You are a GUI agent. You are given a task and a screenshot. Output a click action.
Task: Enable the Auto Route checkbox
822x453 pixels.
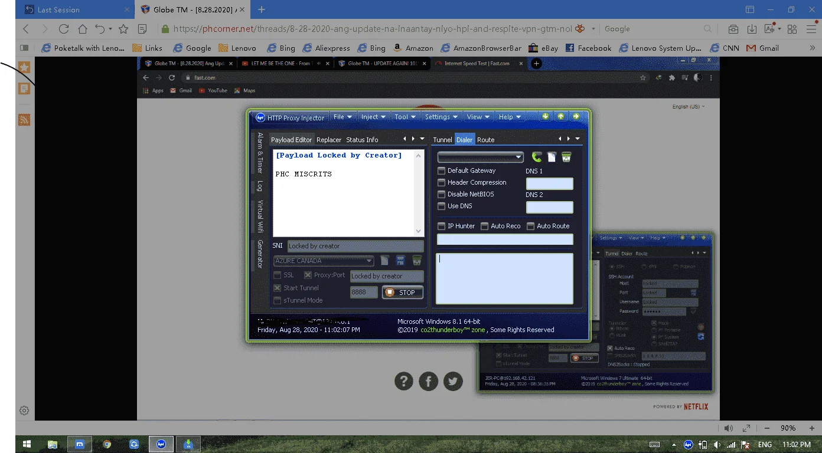[530, 226]
